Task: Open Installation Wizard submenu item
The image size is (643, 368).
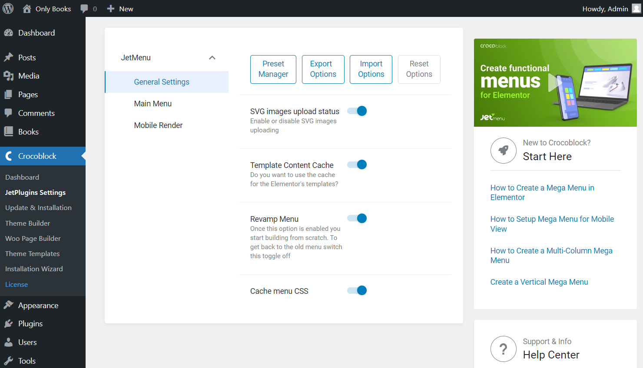Action: [x=34, y=269]
